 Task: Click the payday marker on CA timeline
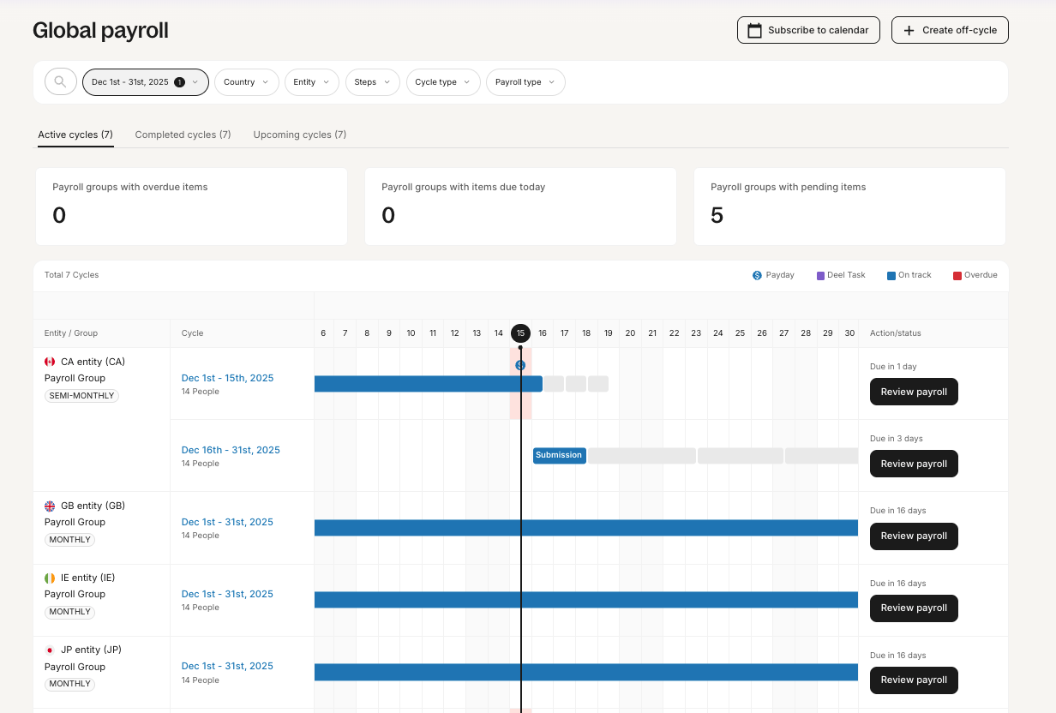pos(520,365)
